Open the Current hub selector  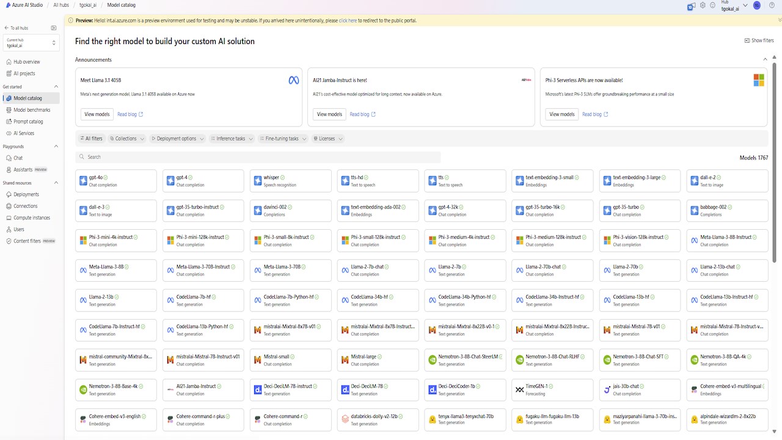[32, 43]
